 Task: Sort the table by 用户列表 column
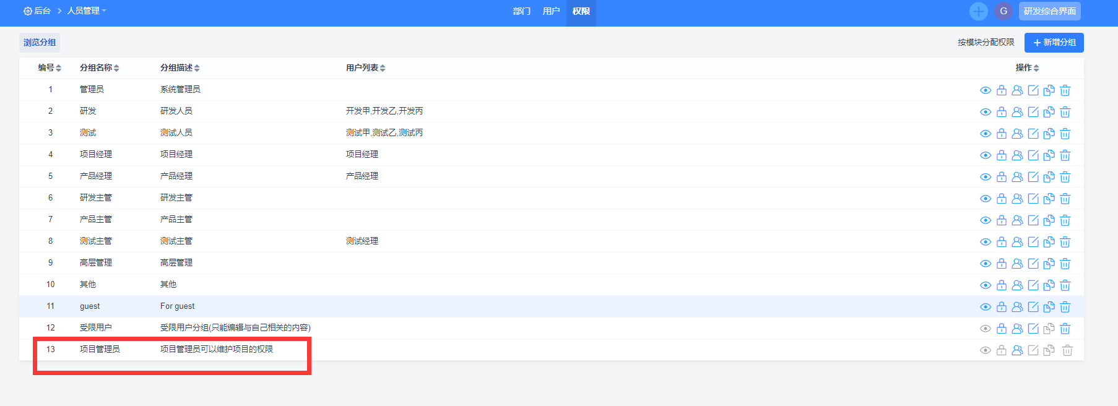coord(365,67)
